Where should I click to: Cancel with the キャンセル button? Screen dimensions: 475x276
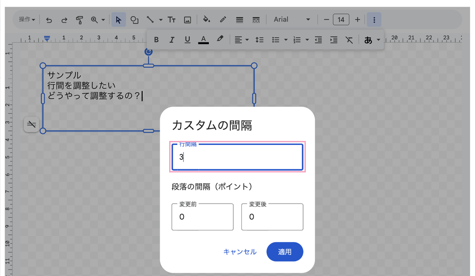tap(240, 252)
